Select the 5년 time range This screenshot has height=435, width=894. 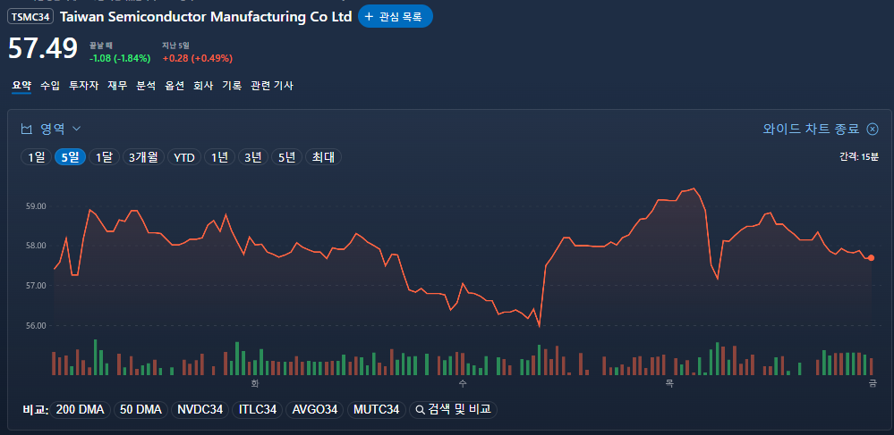[286, 157]
